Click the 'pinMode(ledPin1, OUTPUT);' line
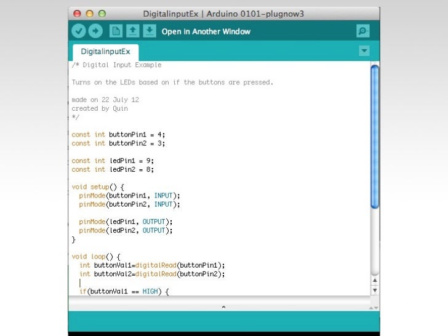 point(126,222)
